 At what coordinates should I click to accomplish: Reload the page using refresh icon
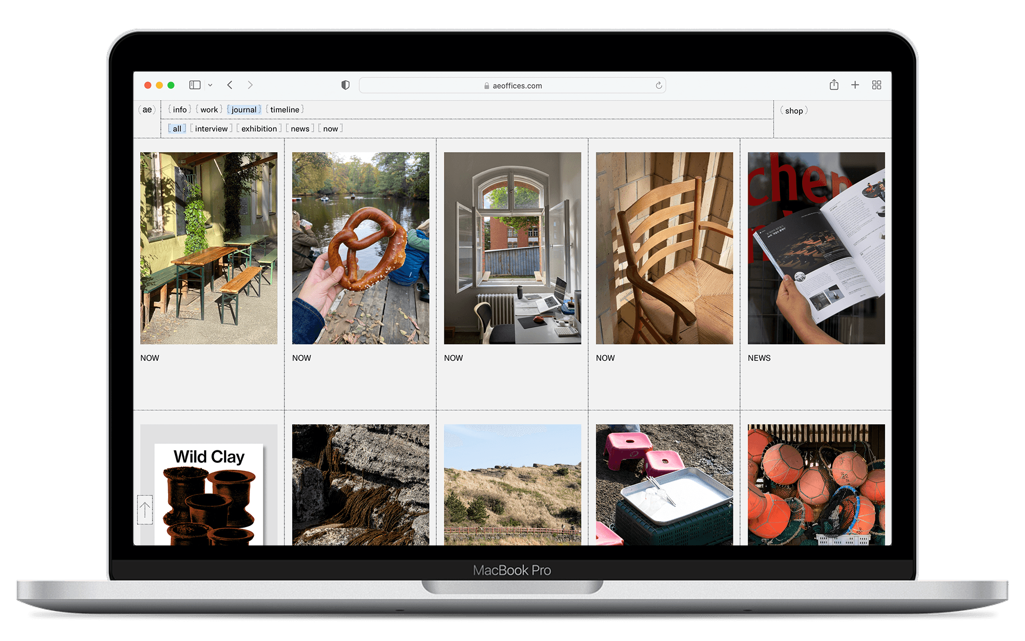pos(659,86)
